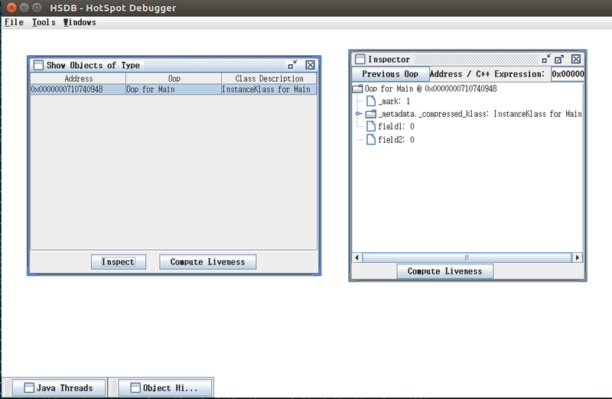The image size is (612, 399).
Task: Click the Previous Oop button
Action: coord(390,73)
